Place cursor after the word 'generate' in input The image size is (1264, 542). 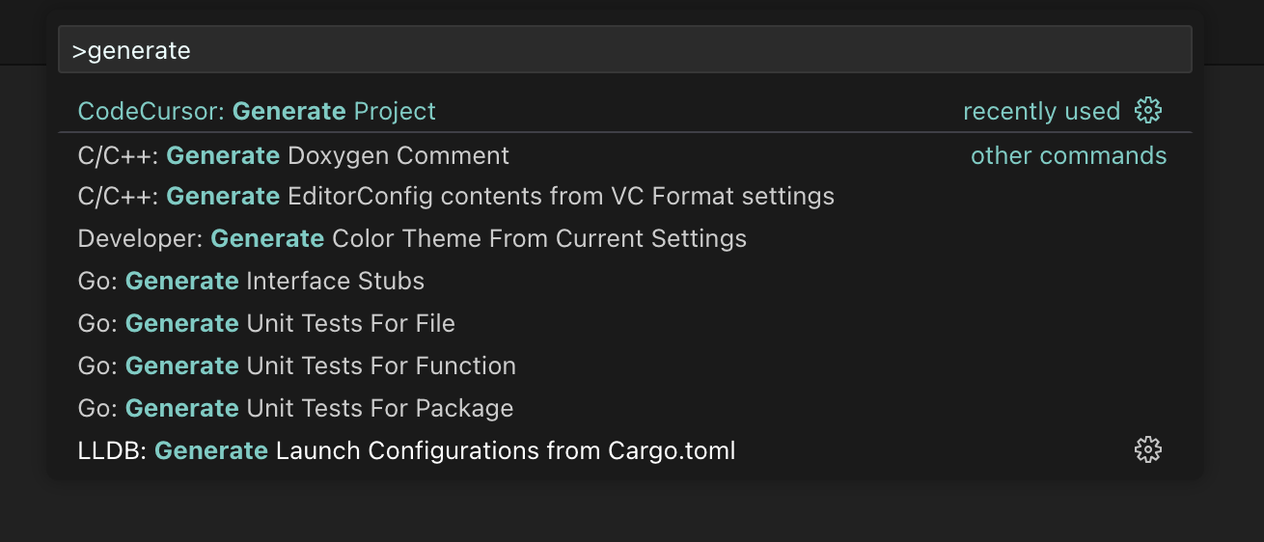point(192,50)
